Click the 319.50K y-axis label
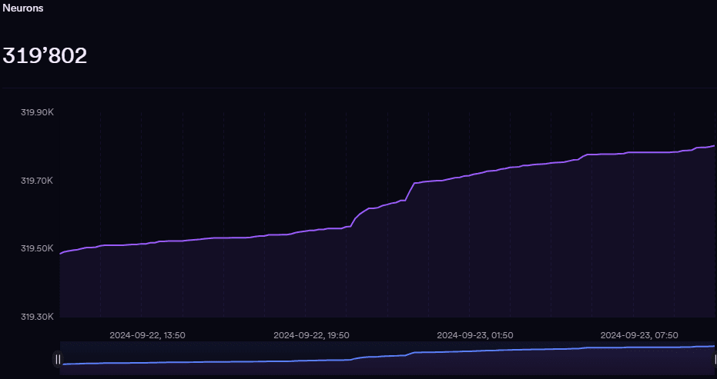 pyautogui.click(x=37, y=248)
